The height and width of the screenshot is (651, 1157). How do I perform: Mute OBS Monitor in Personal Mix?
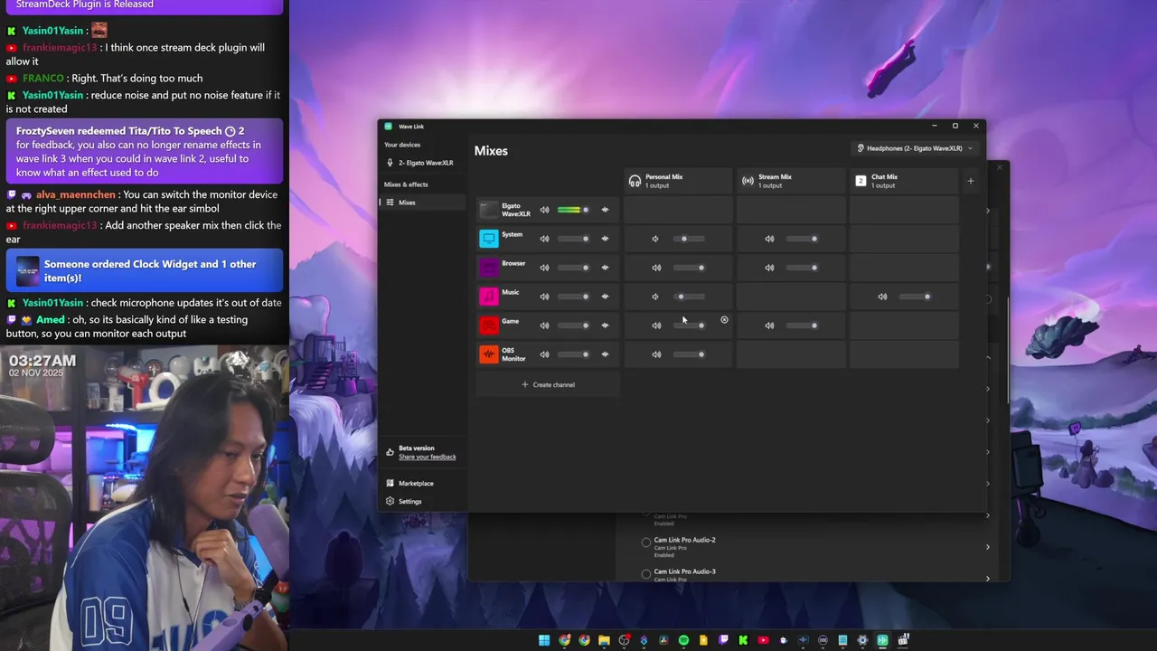click(x=656, y=354)
